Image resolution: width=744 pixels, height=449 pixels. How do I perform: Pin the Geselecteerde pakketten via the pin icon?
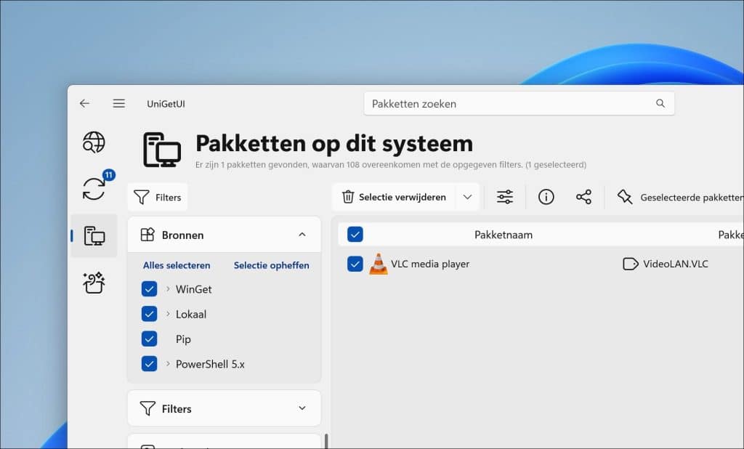click(623, 197)
